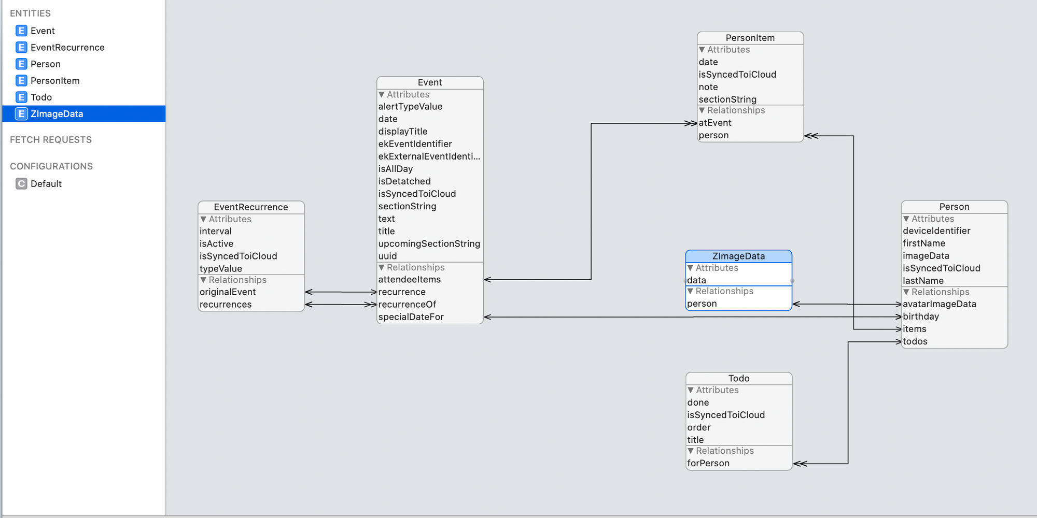1037x518 pixels.
Task: Click the Person entity icon in sidebar
Action: coord(21,64)
